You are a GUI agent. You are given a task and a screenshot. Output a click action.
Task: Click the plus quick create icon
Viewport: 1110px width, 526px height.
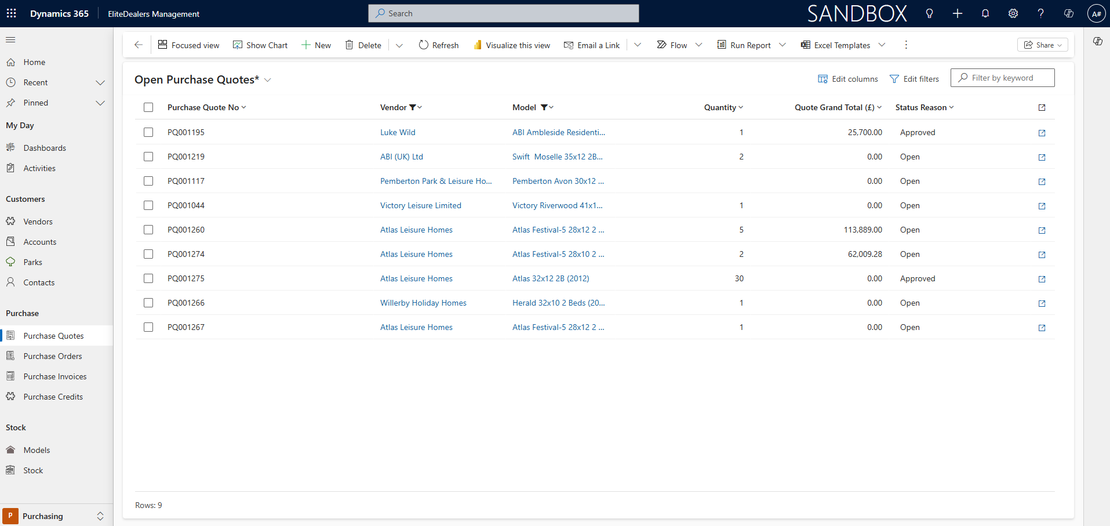(958, 13)
